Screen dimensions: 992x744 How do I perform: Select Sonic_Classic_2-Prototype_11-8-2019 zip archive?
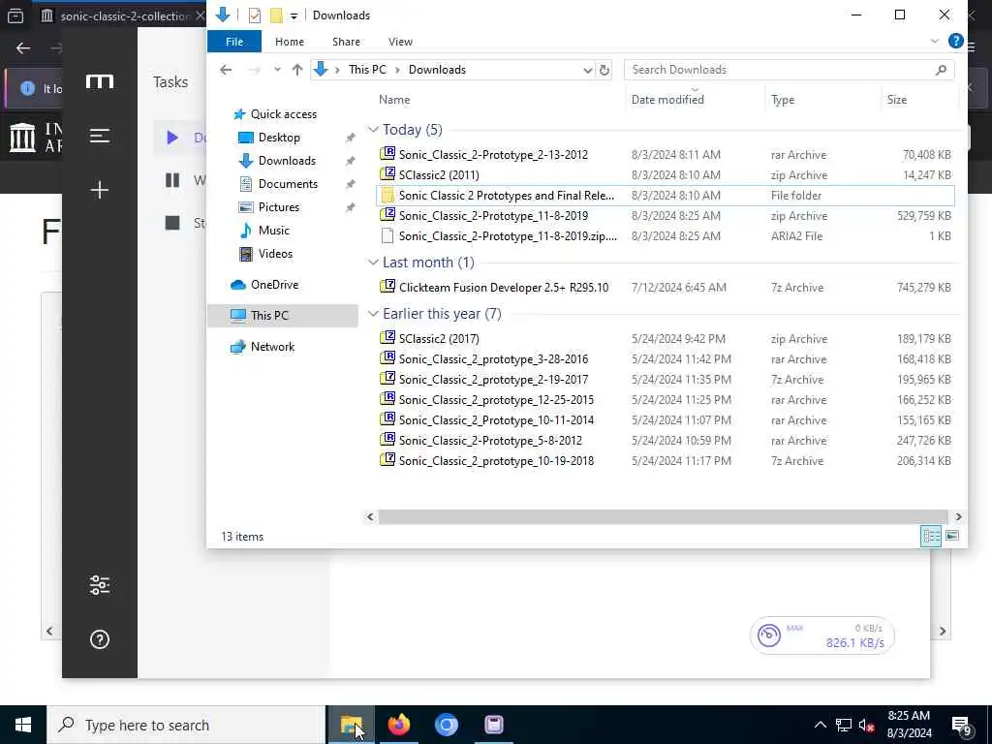click(665, 216)
